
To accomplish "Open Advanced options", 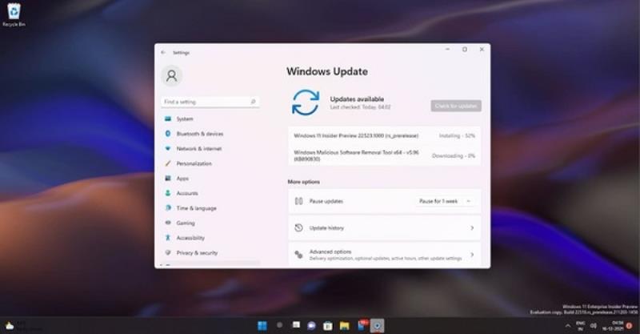I will pyautogui.click(x=385, y=255).
